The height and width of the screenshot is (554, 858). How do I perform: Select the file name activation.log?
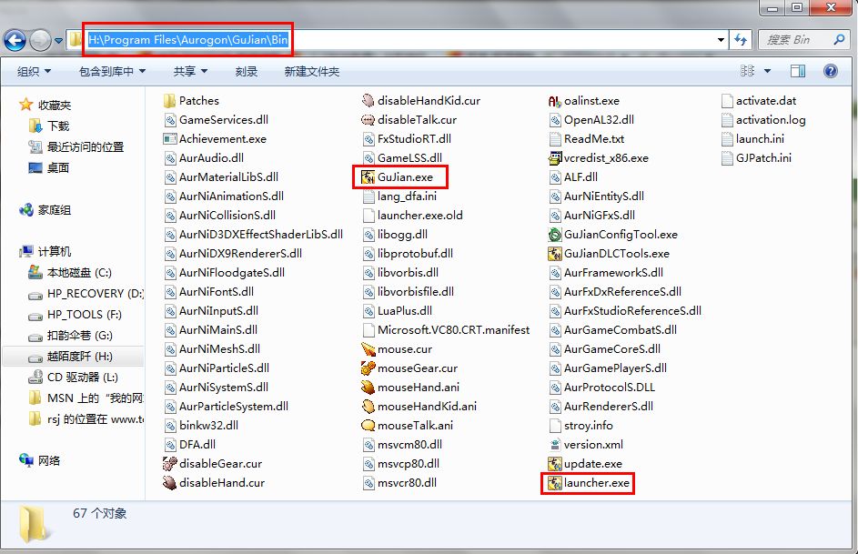(x=771, y=120)
